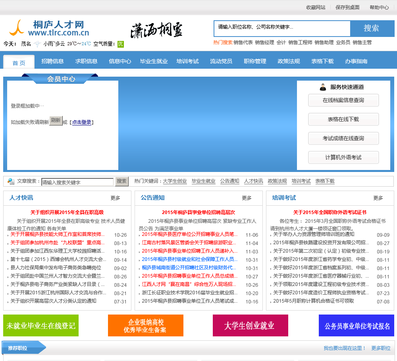Click the weather cloud icon
Viewport: 397px width, 361px height.
click(x=37, y=44)
